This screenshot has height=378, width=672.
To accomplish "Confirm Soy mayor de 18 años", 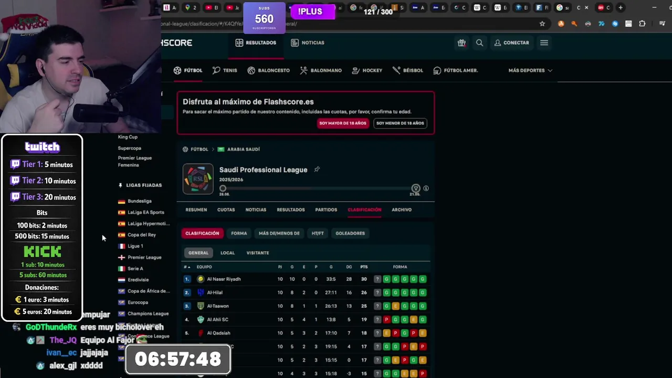I will (343, 123).
